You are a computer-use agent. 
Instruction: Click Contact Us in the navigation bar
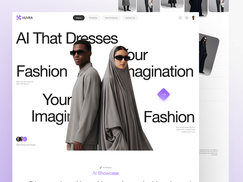point(130,18)
